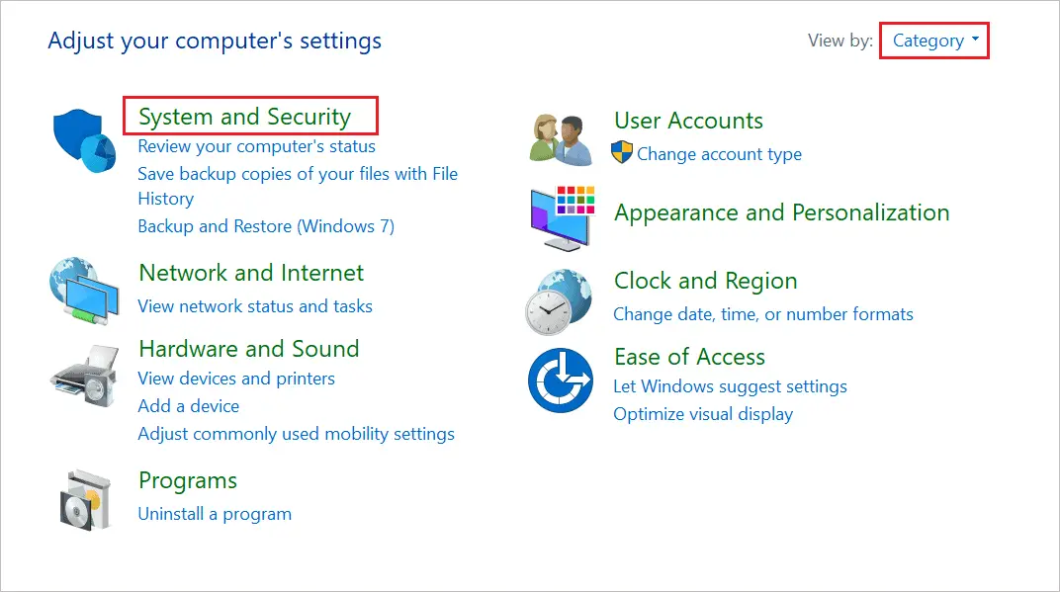Click Review your computer's status link
The image size is (1060, 592).
coord(256,145)
